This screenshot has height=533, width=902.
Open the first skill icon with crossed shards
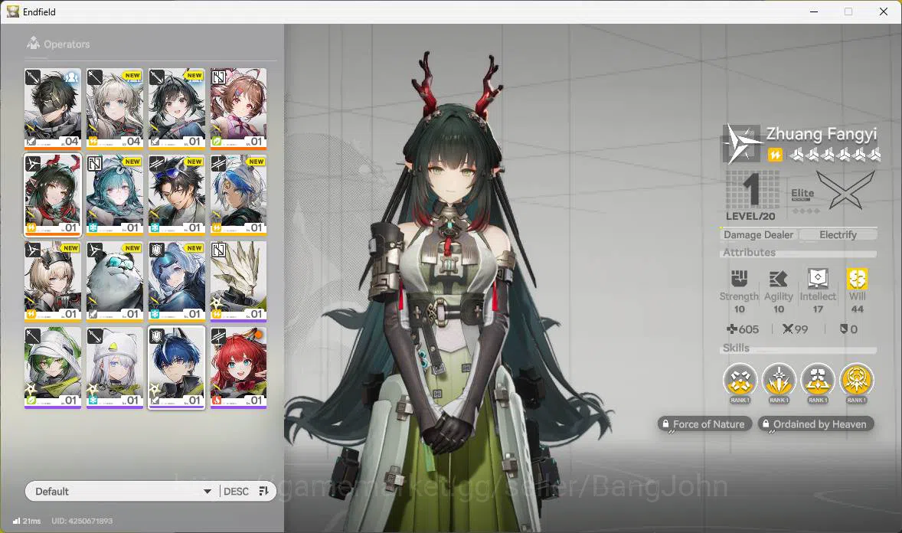740,381
